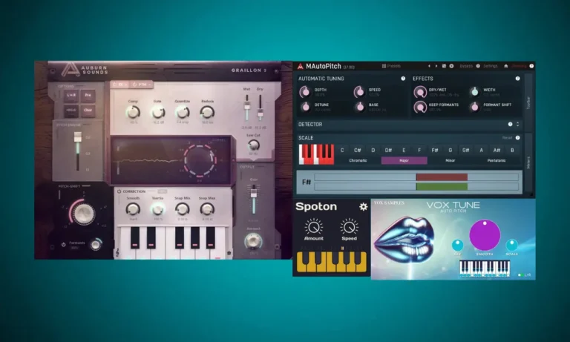Click the Vox Tune mini keyboard
Screen dimensions: 570x342
coord(484,269)
